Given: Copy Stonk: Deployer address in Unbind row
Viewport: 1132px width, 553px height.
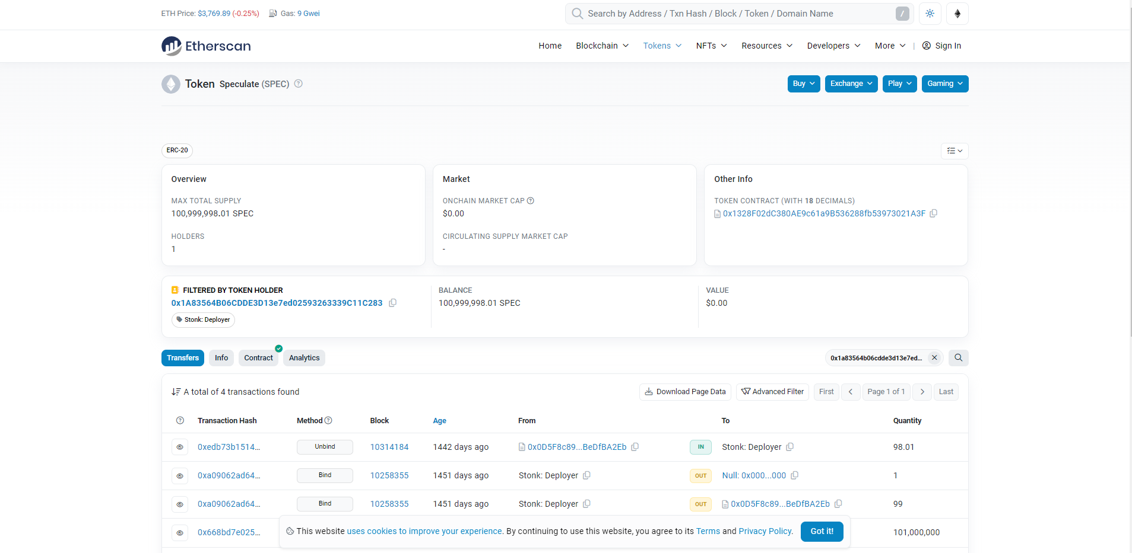Looking at the screenshot, I should (x=789, y=447).
